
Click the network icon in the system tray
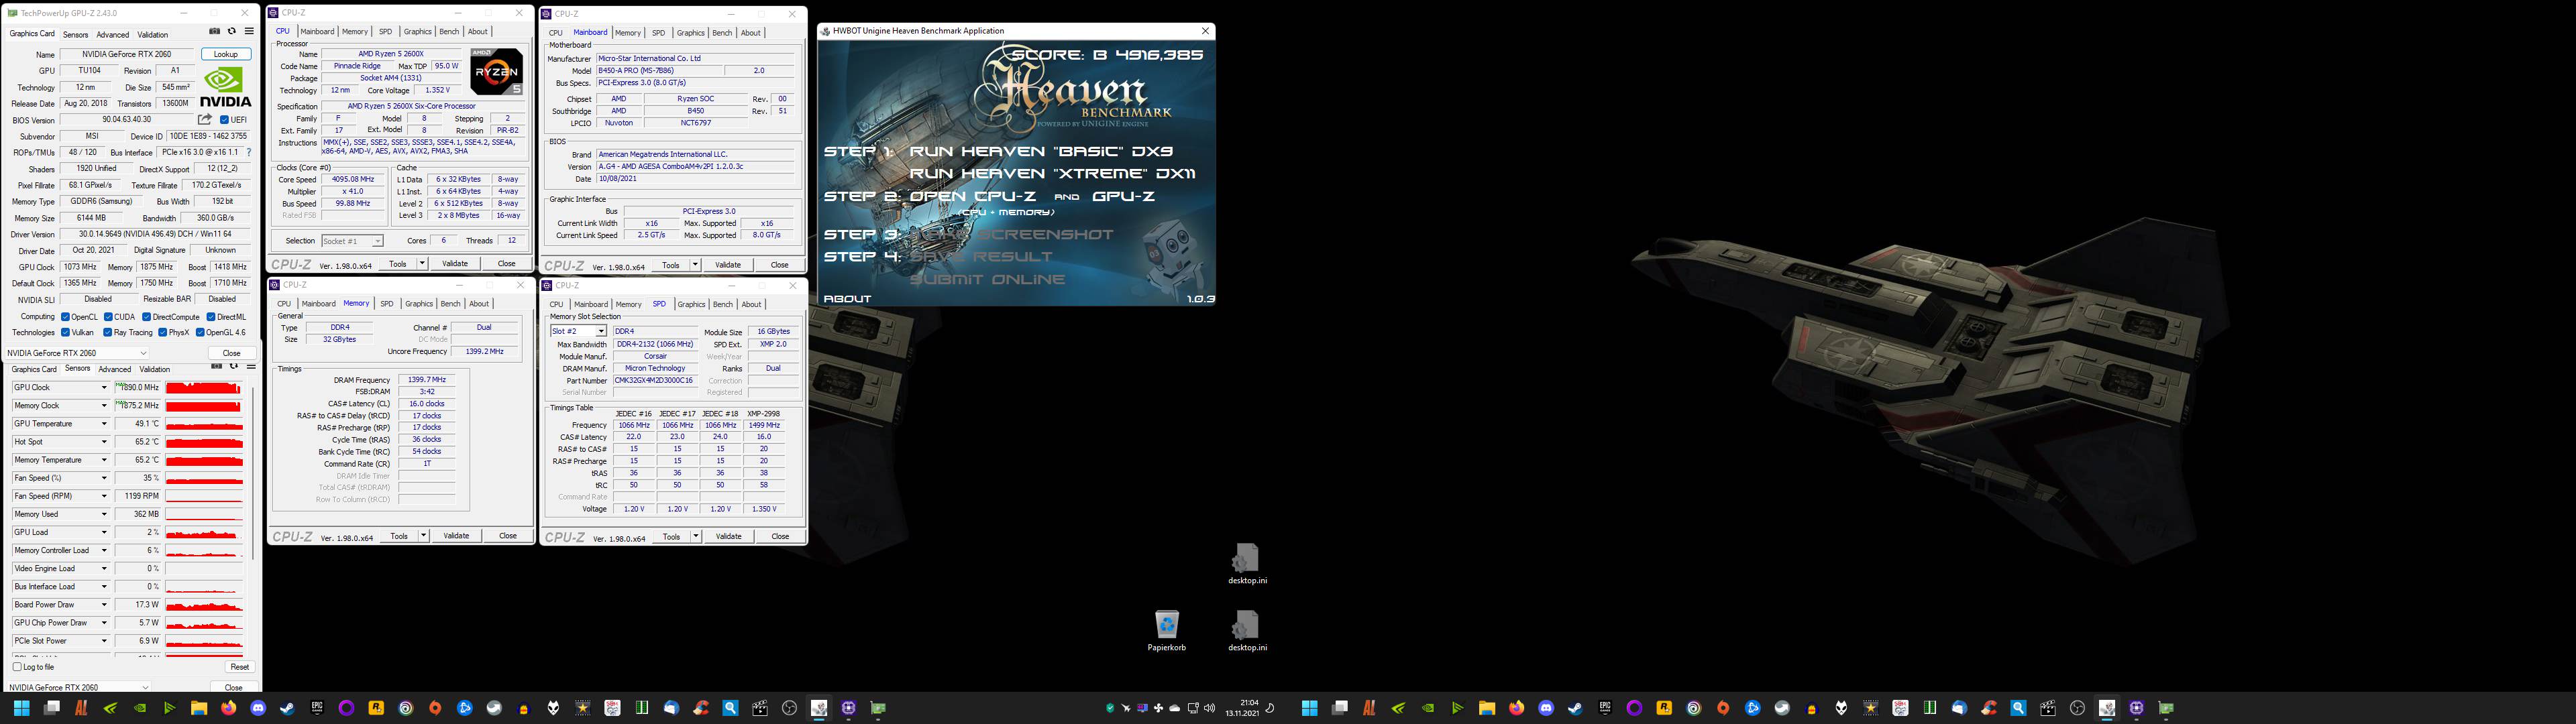(x=1193, y=708)
